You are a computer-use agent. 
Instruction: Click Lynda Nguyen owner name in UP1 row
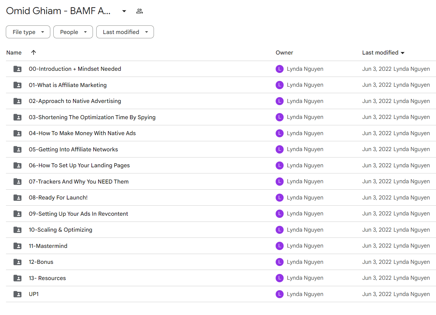[x=305, y=294]
